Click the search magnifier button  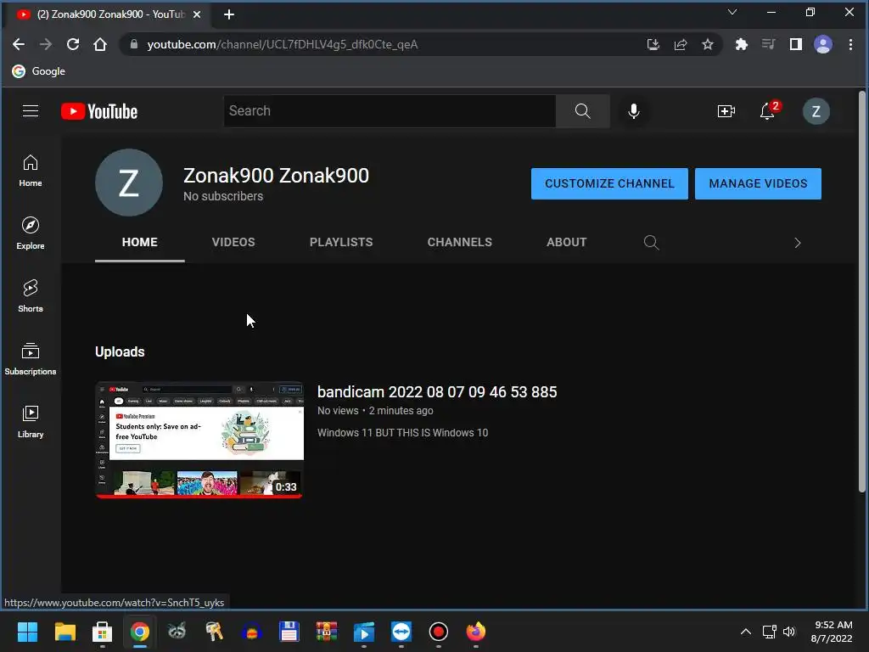(x=582, y=111)
